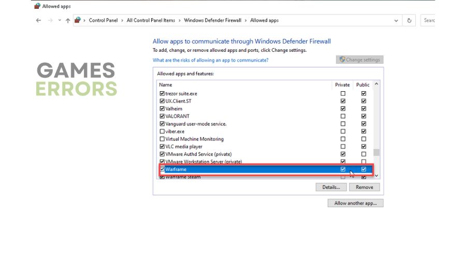This screenshot has width=466, height=259.
Task: Select the Allowed apps breadcrumb
Action: coord(264,20)
